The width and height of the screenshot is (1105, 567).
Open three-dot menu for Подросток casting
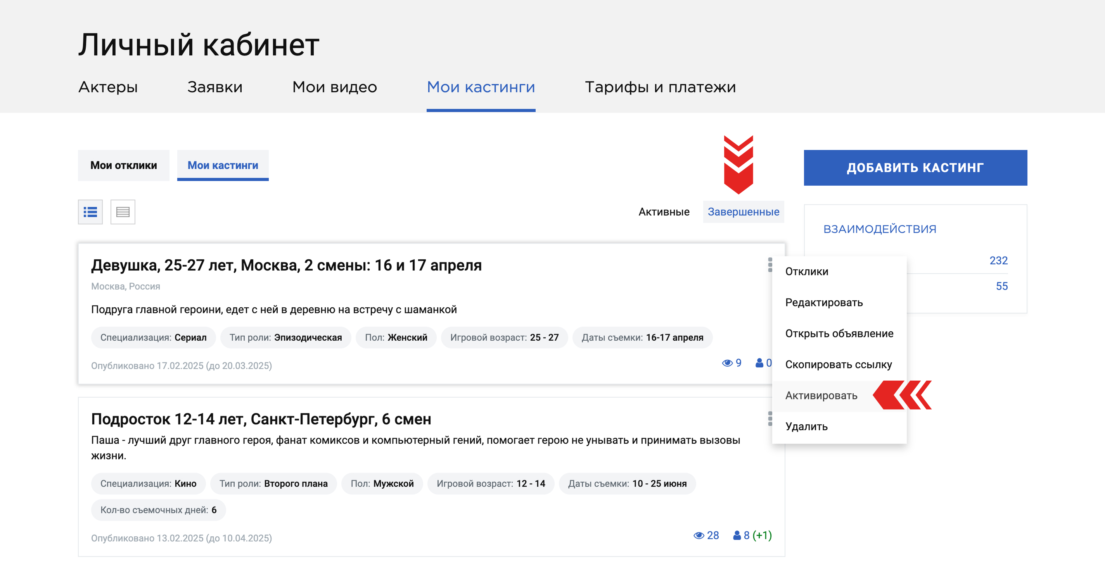770,418
